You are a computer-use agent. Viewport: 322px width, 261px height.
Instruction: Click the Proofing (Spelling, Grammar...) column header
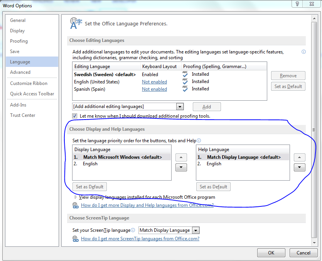click(224, 66)
